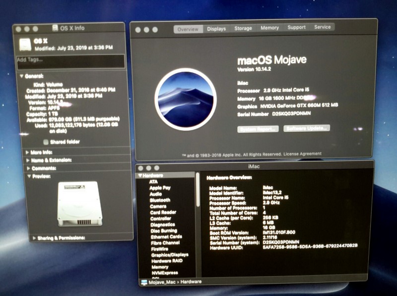Screen dimensions: 397x296
Task: Click the Boot ROM Version value
Action: (279, 232)
